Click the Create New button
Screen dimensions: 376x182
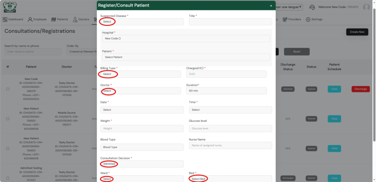(x=357, y=32)
